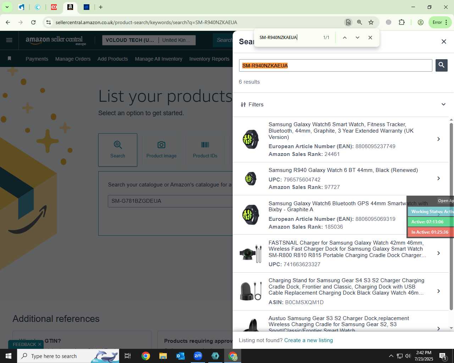Close the Chrome find-in-page bar
Image resolution: width=454 pixels, height=363 pixels.
[x=370, y=38]
